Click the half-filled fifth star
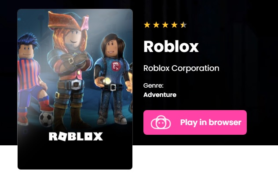 [183, 25]
